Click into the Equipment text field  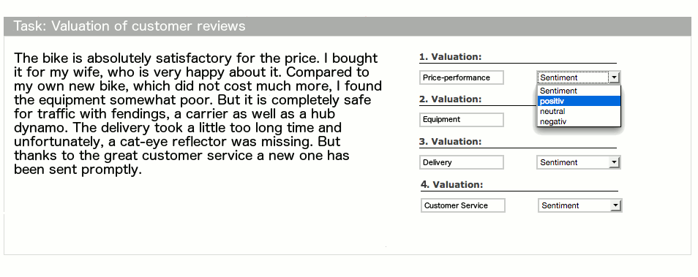461,120
